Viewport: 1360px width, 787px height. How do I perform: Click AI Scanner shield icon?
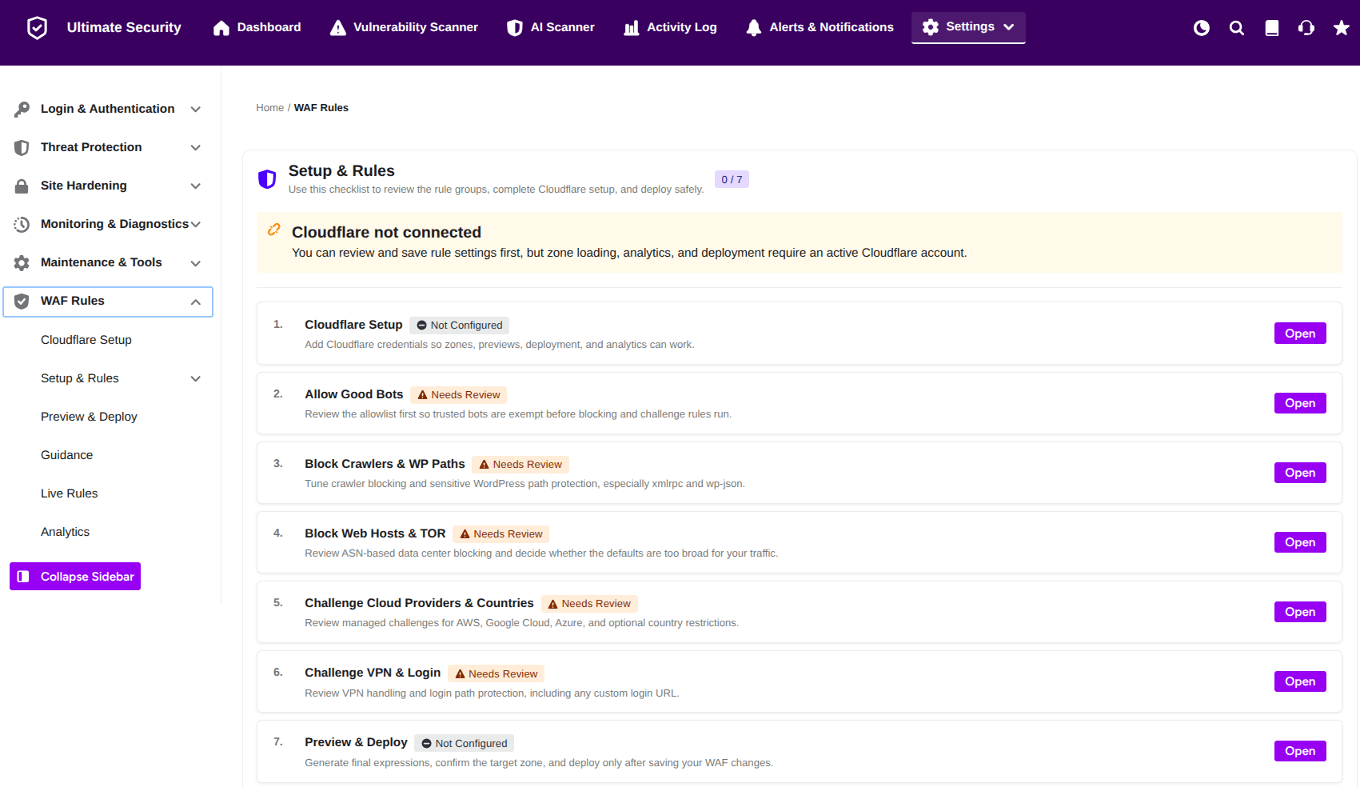(515, 28)
